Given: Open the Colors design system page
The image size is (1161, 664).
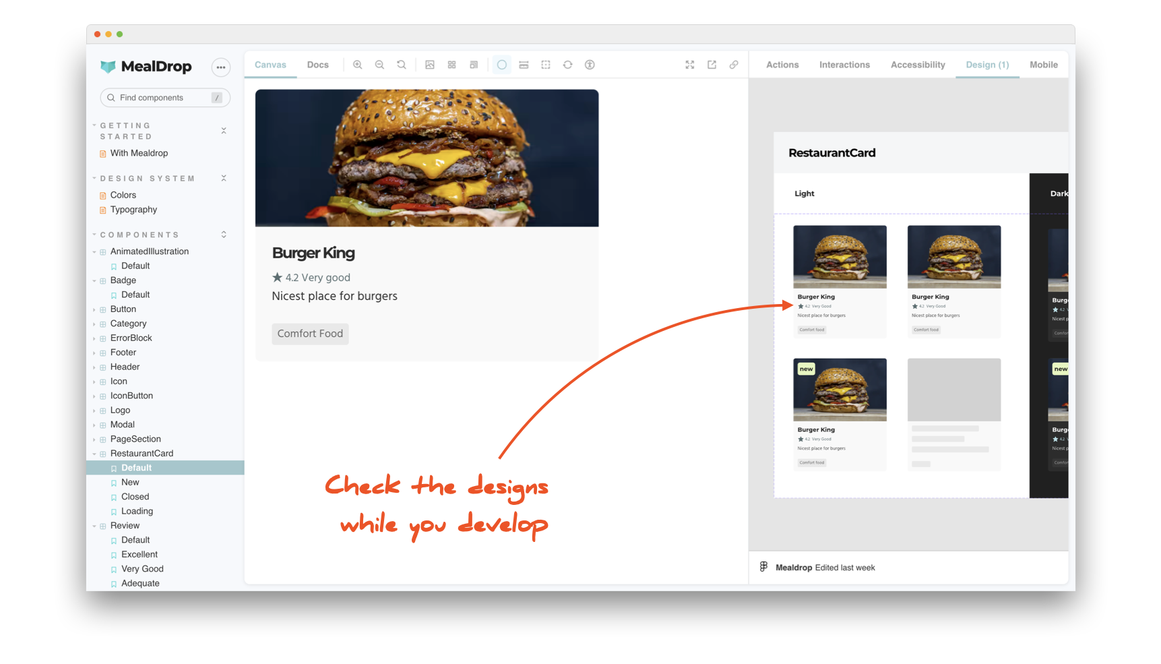Looking at the screenshot, I should tap(123, 195).
